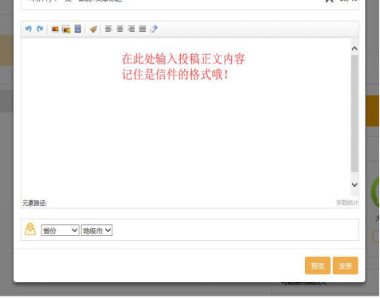Click the redo arrow icon
This screenshot has width=380, height=298.
(x=40, y=29)
